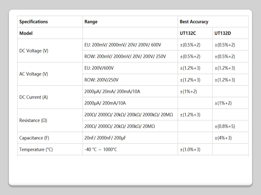Click the Range column header
The width and height of the screenshot is (261, 195).
tap(91, 22)
